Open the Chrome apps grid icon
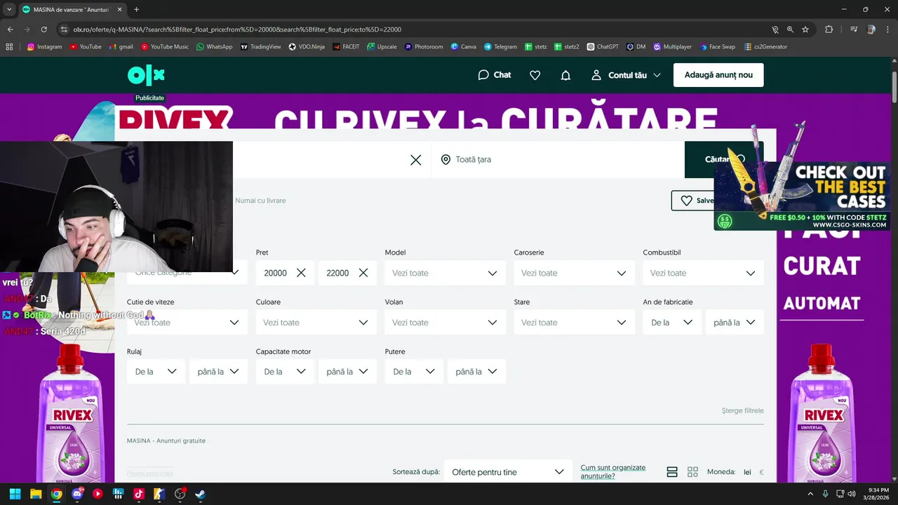Image resolution: width=898 pixels, height=505 pixels. pos(9,47)
